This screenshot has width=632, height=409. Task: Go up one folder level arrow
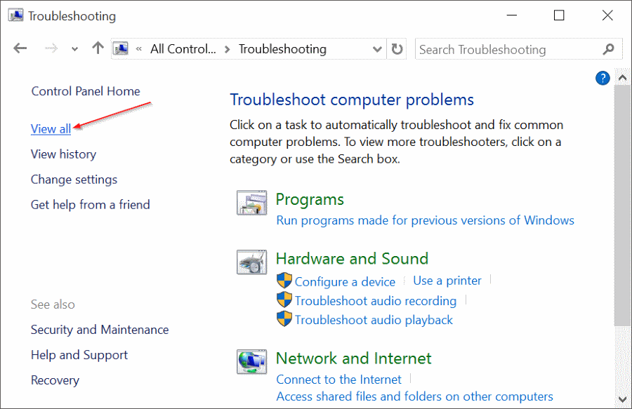(98, 48)
